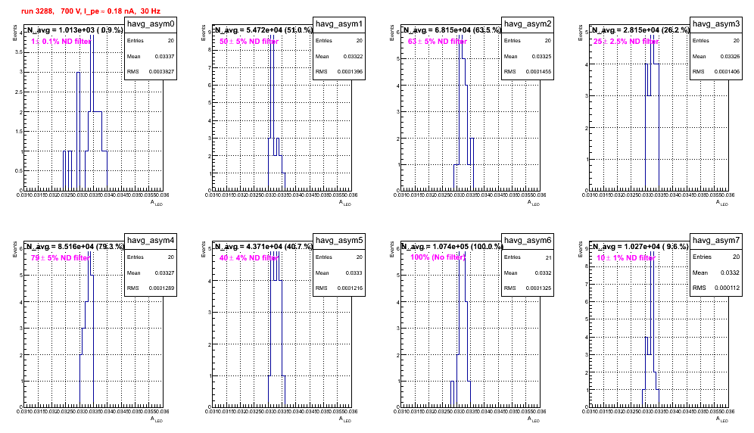Screen dimensions: 754x433
Task: Click RMS value 0.000112 in havg_asym7 stats
Action: click(x=727, y=288)
